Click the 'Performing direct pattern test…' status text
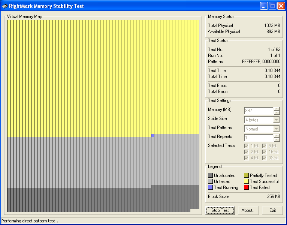This screenshot has height=225, width=287. pyautogui.click(x=30, y=221)
